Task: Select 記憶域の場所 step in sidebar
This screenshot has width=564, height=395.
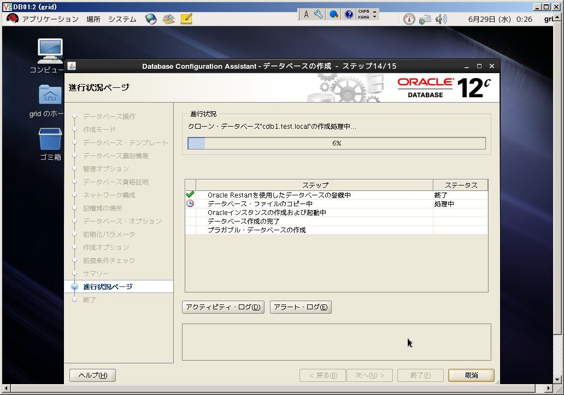Action: (x=103, y=208)
